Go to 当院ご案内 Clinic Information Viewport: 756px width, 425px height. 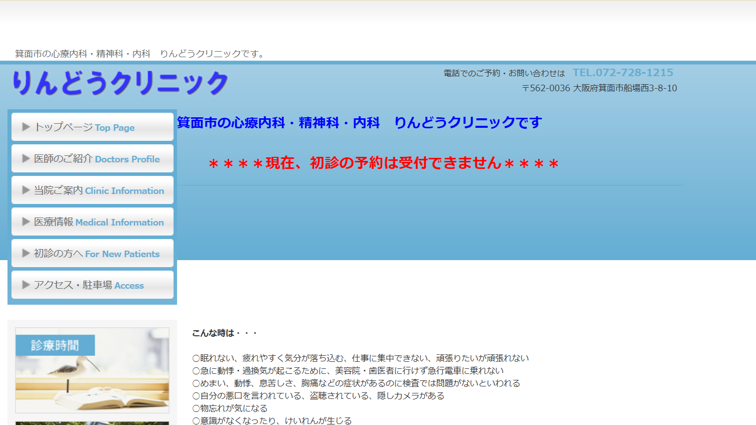[92, 190]
